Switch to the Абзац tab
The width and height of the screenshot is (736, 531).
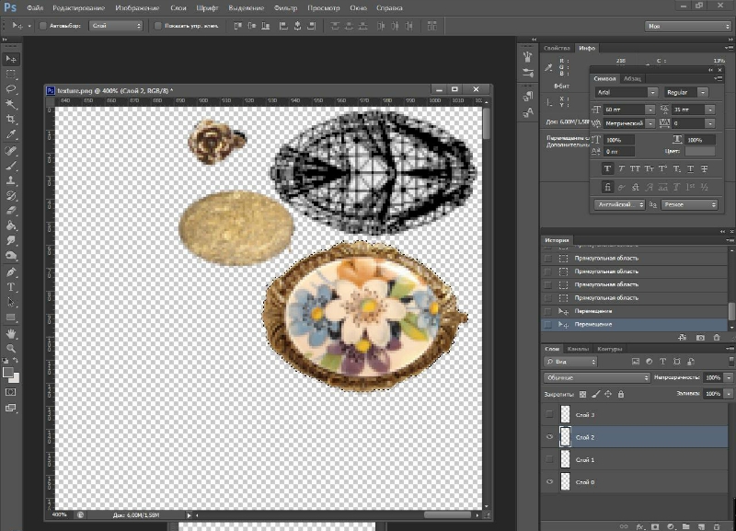point(633,78)
